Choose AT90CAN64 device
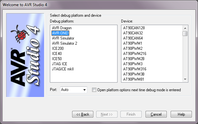This screenshot has height=124, width=198. 133,38
